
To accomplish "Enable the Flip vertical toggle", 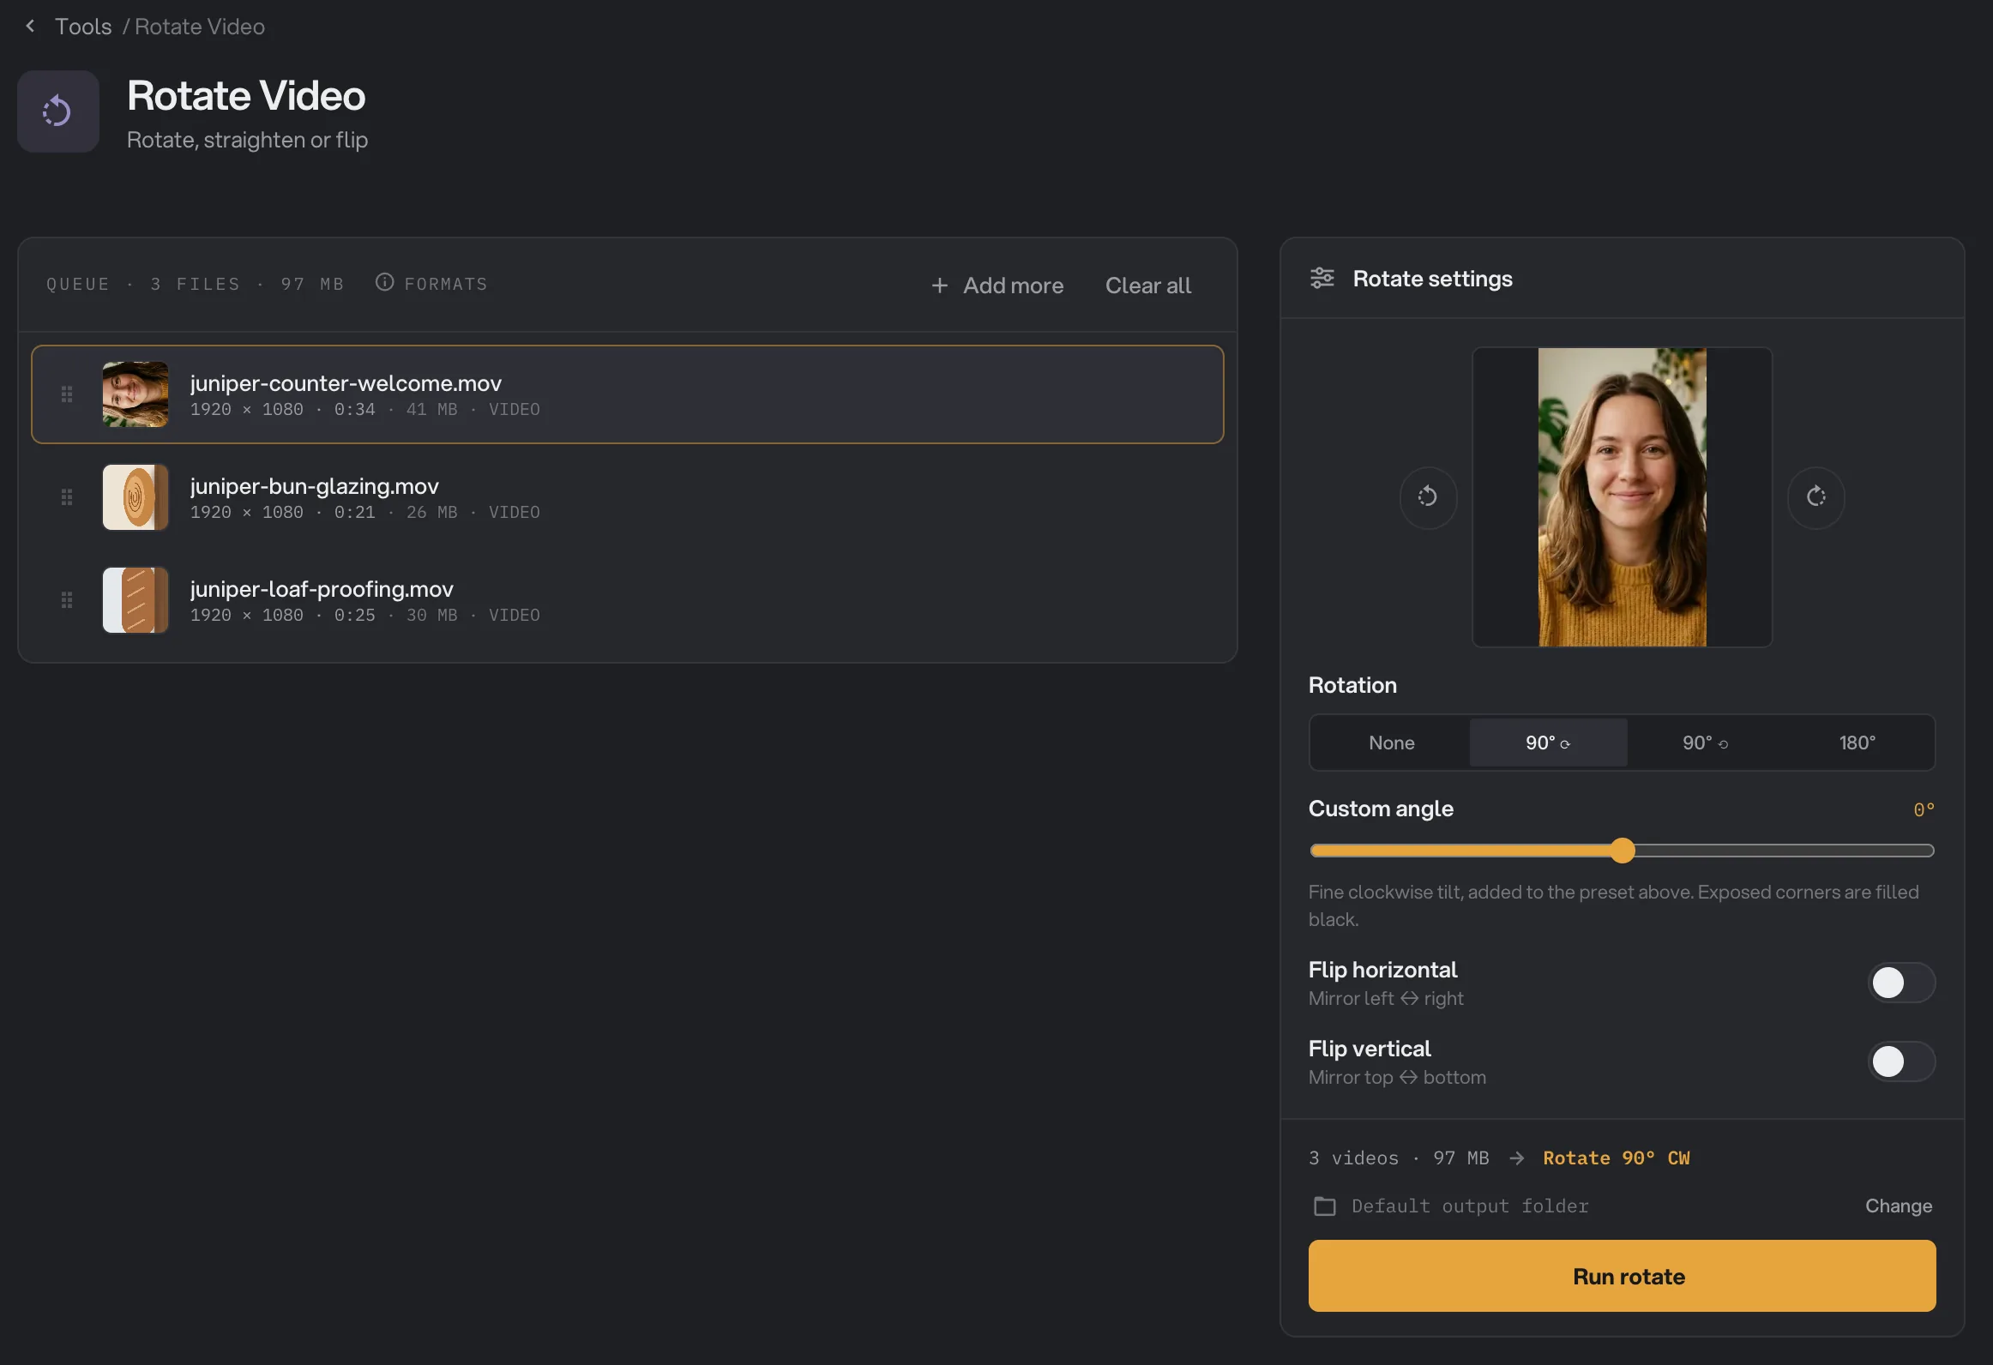I will point(1900,1061).
